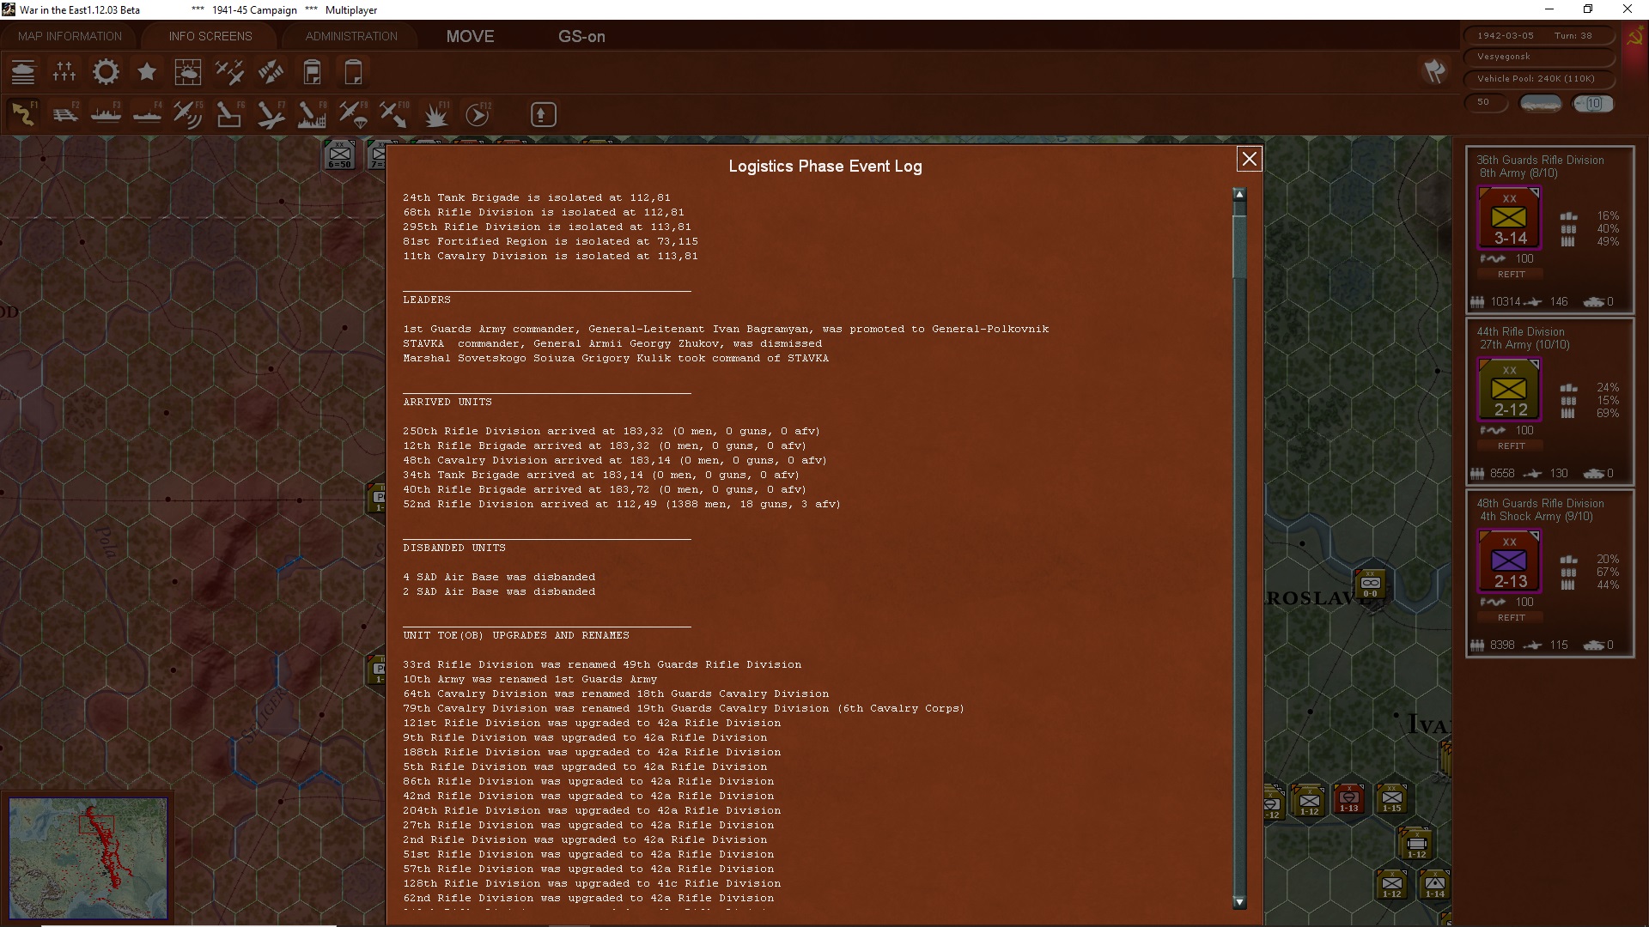Click the up-arrow button beside F12
This screenshot has width=1649, height=927.
coord(543,114)
